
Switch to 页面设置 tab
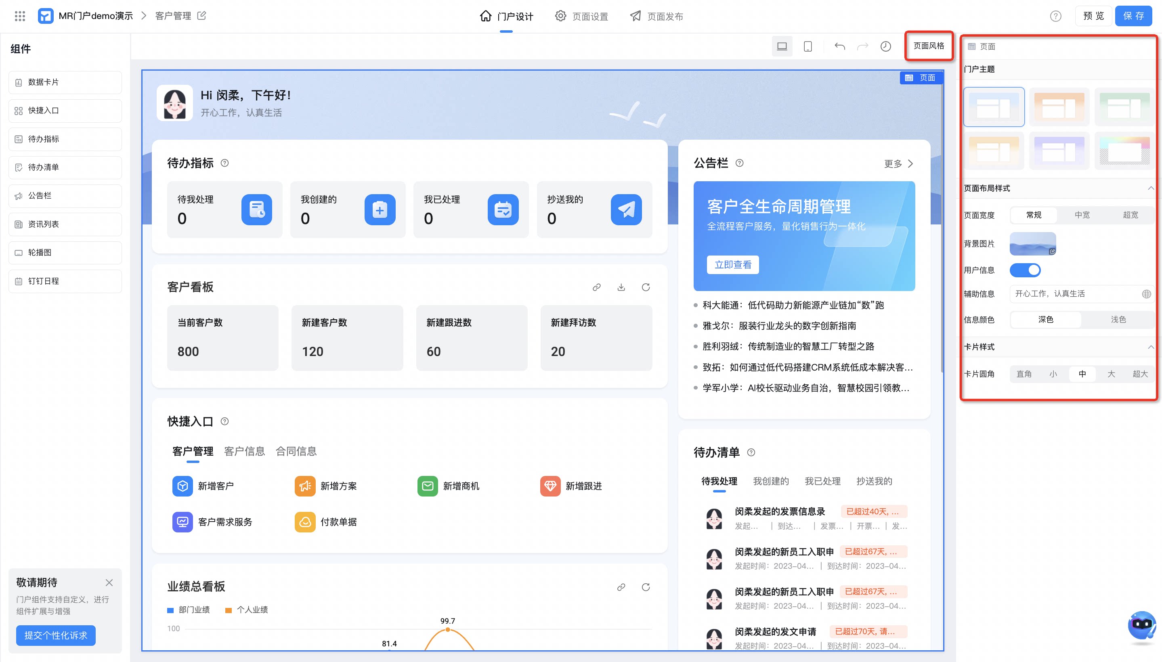tap(581, 17)
